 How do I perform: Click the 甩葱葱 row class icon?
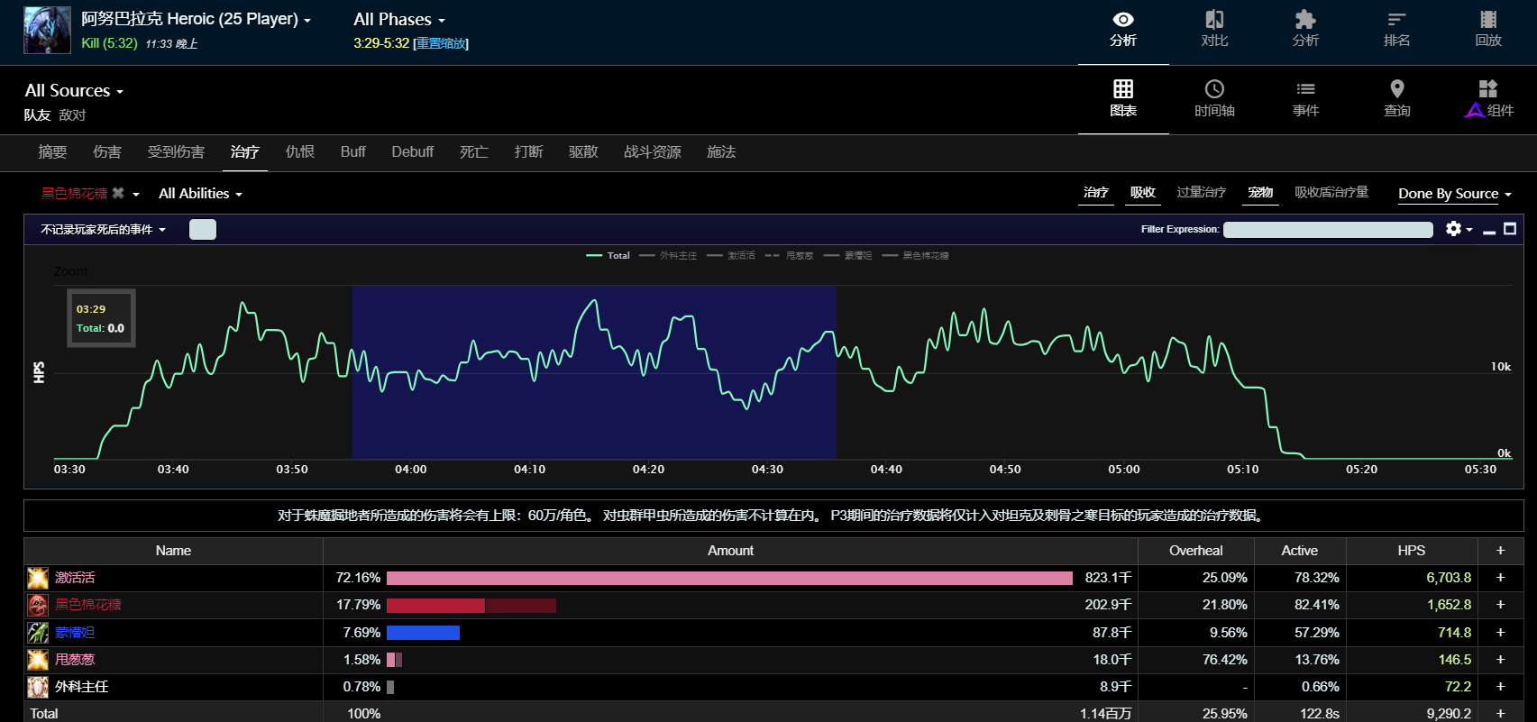(x=38, y=660)
